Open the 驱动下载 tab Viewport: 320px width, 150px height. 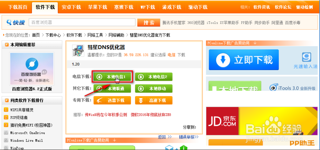[x=198, y=7]
